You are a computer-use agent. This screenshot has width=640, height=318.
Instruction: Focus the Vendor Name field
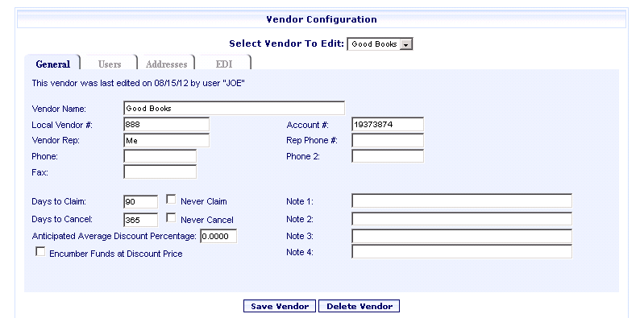[x=235, y=108]
